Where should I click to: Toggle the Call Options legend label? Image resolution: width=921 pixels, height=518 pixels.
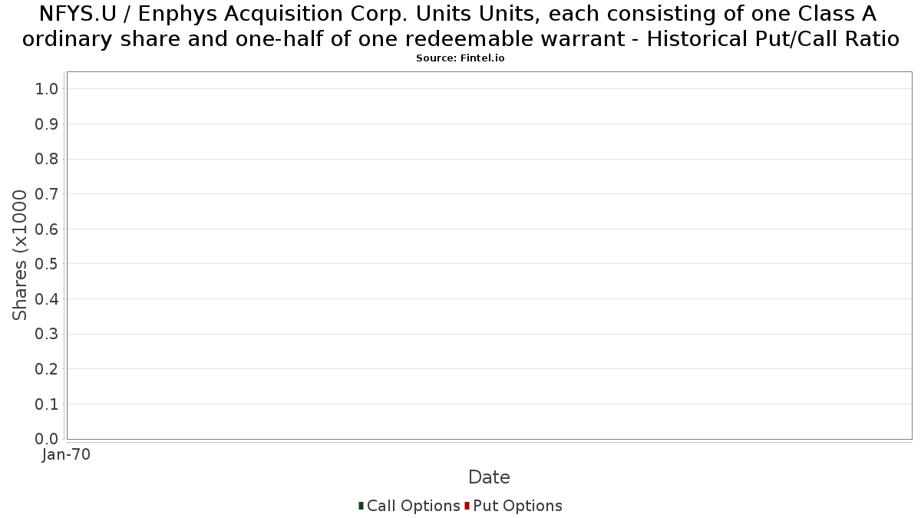point(414,506)
